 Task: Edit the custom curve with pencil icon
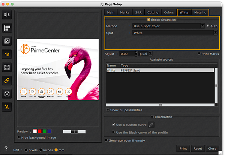pos(151,125)
